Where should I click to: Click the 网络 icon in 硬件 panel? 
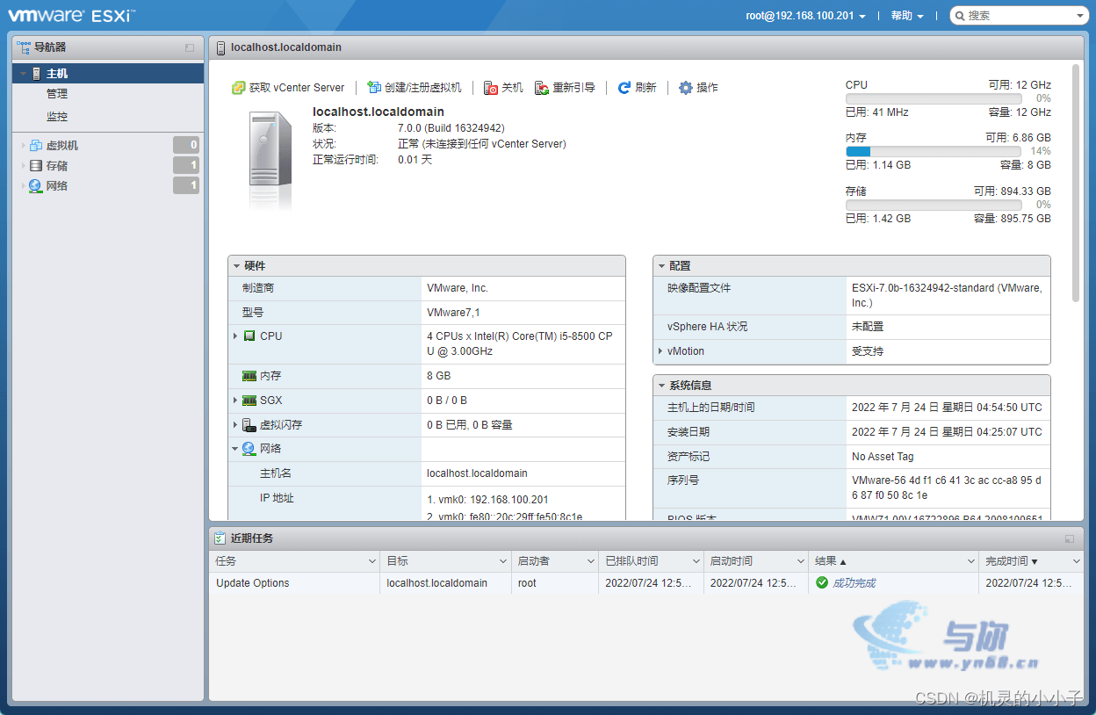(249, 449)
